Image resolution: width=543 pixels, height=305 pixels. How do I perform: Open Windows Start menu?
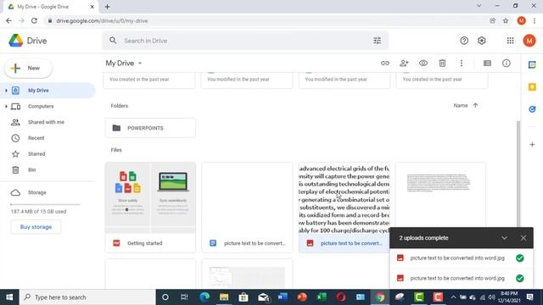[9, 297]
